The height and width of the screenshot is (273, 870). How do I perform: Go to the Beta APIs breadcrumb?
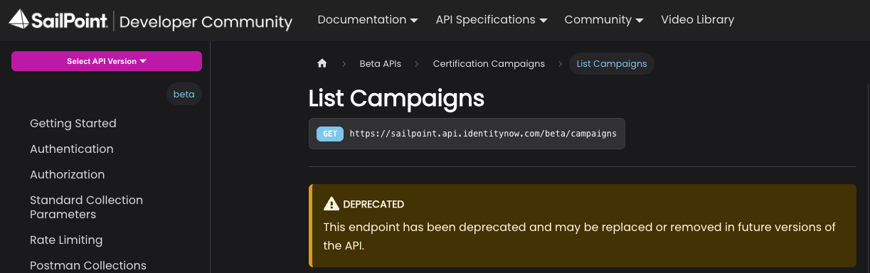coord(380,63)
